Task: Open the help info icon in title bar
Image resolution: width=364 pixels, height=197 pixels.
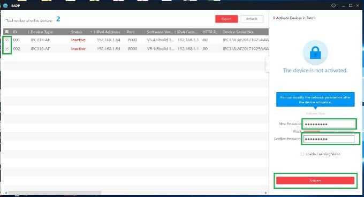Action: 333,5
